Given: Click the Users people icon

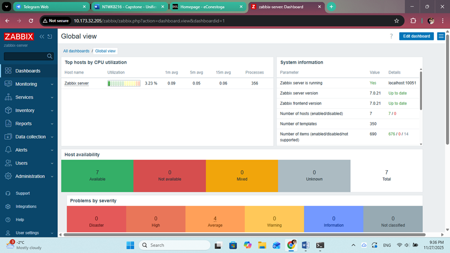Looking at the screenshot, I should tap(8, 163).
